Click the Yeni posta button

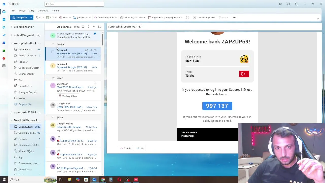[x=20, y=18]
